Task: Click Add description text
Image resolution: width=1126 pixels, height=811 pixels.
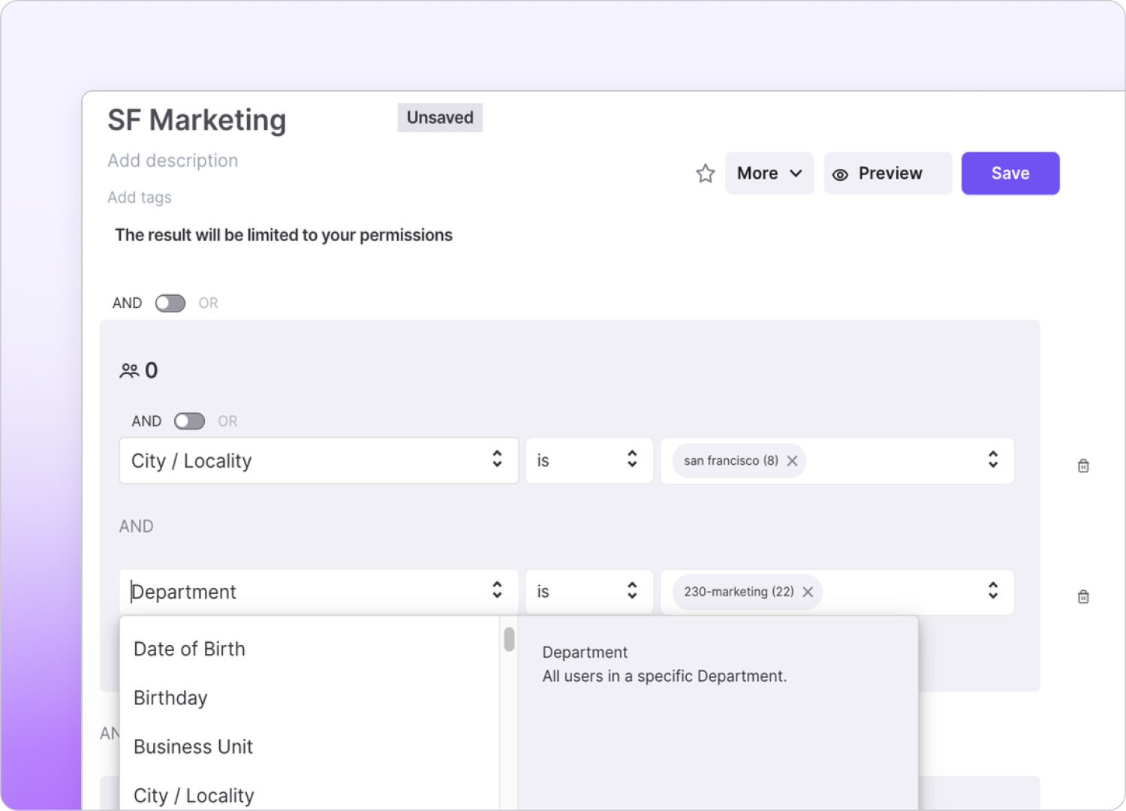Action: [173, 161]
